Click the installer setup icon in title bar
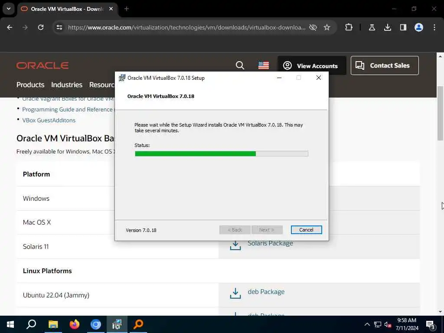444x333 pixels. 122,78
